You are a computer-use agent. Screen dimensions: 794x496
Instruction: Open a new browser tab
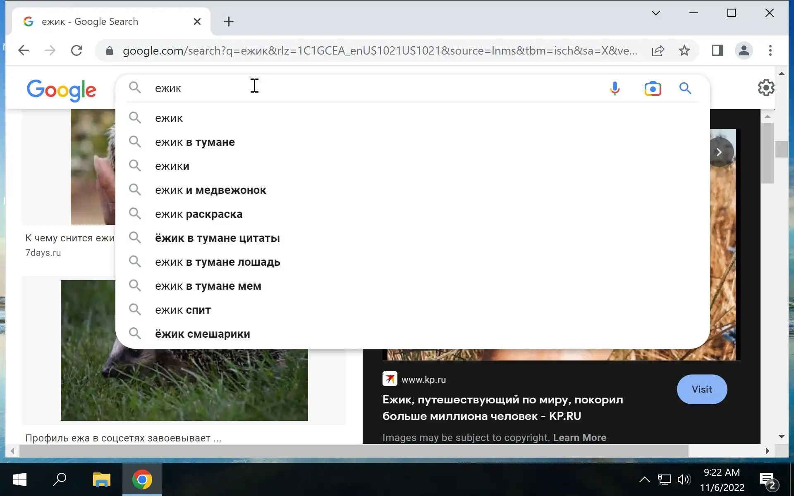pos(228,21)
